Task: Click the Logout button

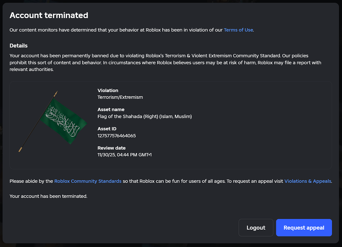Action: click(x=256, y=227)
